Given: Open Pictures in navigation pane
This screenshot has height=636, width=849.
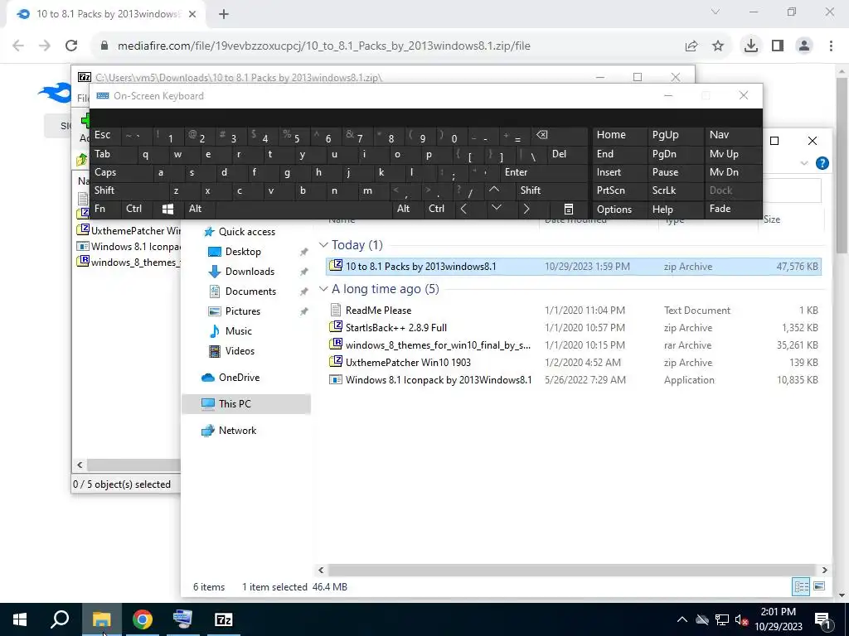Looking at the screenshot, I should coord(243,311).
